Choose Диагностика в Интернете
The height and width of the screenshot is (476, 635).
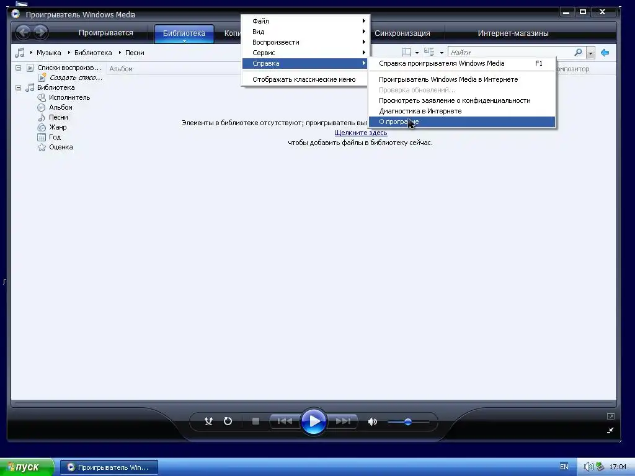[461, 111]
